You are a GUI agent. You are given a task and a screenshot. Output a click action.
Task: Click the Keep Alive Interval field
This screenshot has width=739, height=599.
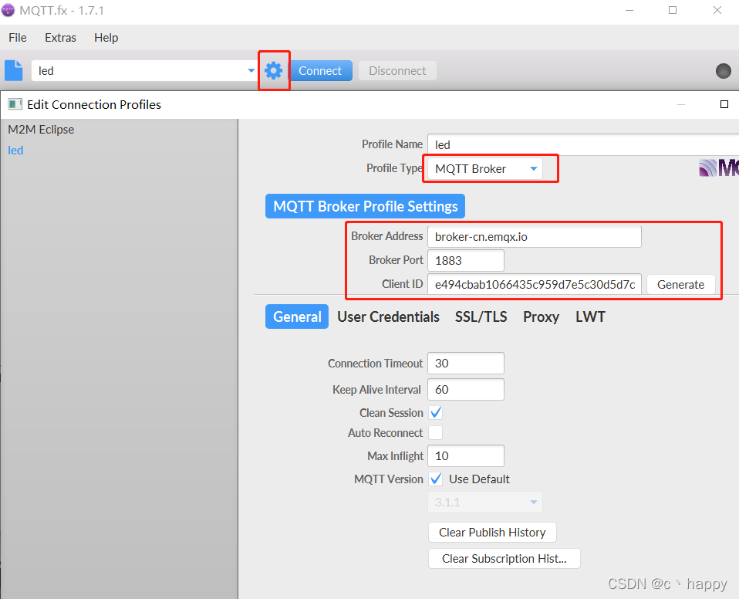coord(466,390)
